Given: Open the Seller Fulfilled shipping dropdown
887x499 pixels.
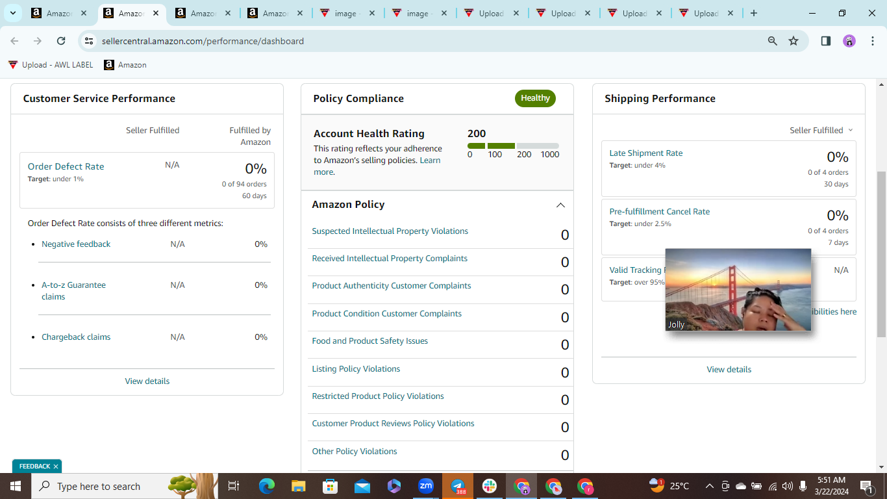Looking at the screenshot, I should (821, 131).
